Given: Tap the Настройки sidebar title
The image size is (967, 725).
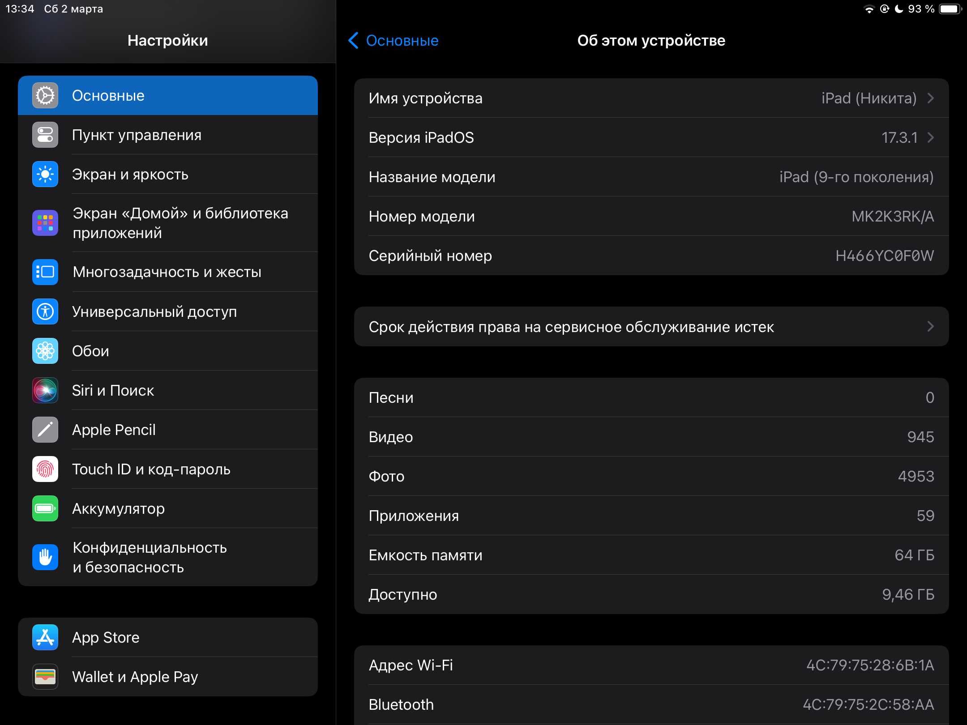Looking at the screenshot, I should [168, 40].
